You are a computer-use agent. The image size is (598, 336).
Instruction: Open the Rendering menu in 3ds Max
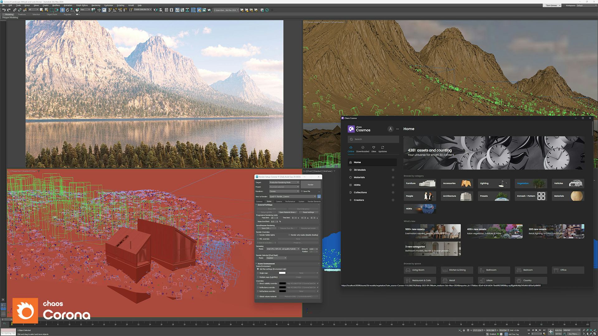pos(96,5)
